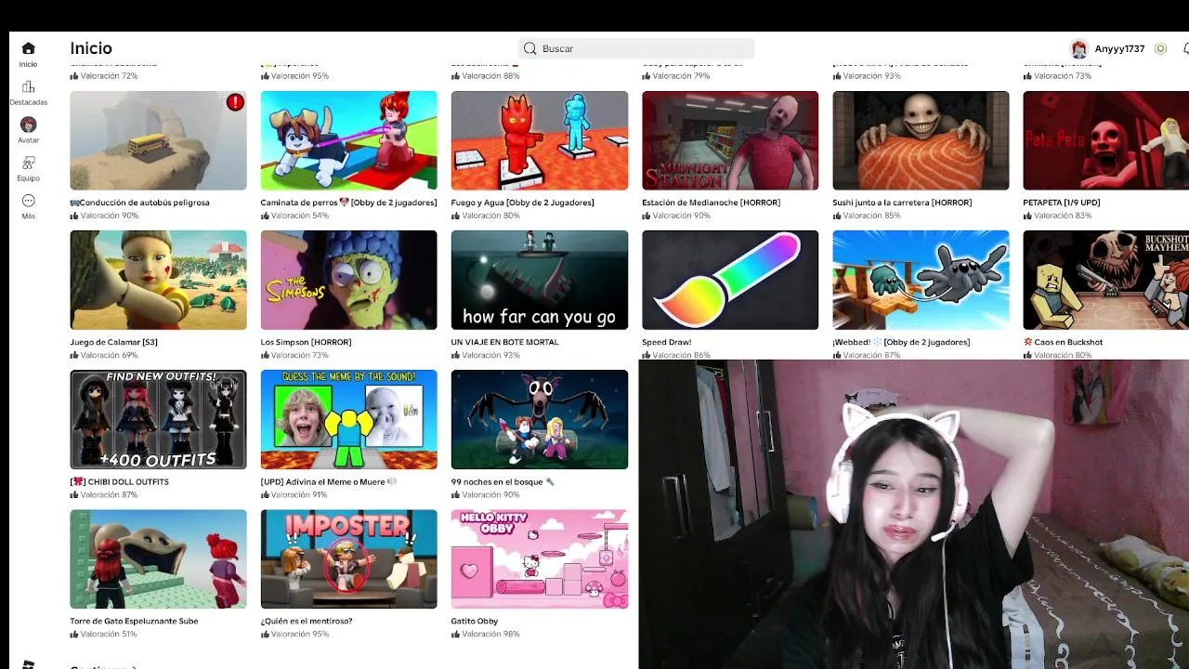Open the Robux coin icon in header
Viewport: 1189px width, 669px height.
pos(1160,48)
